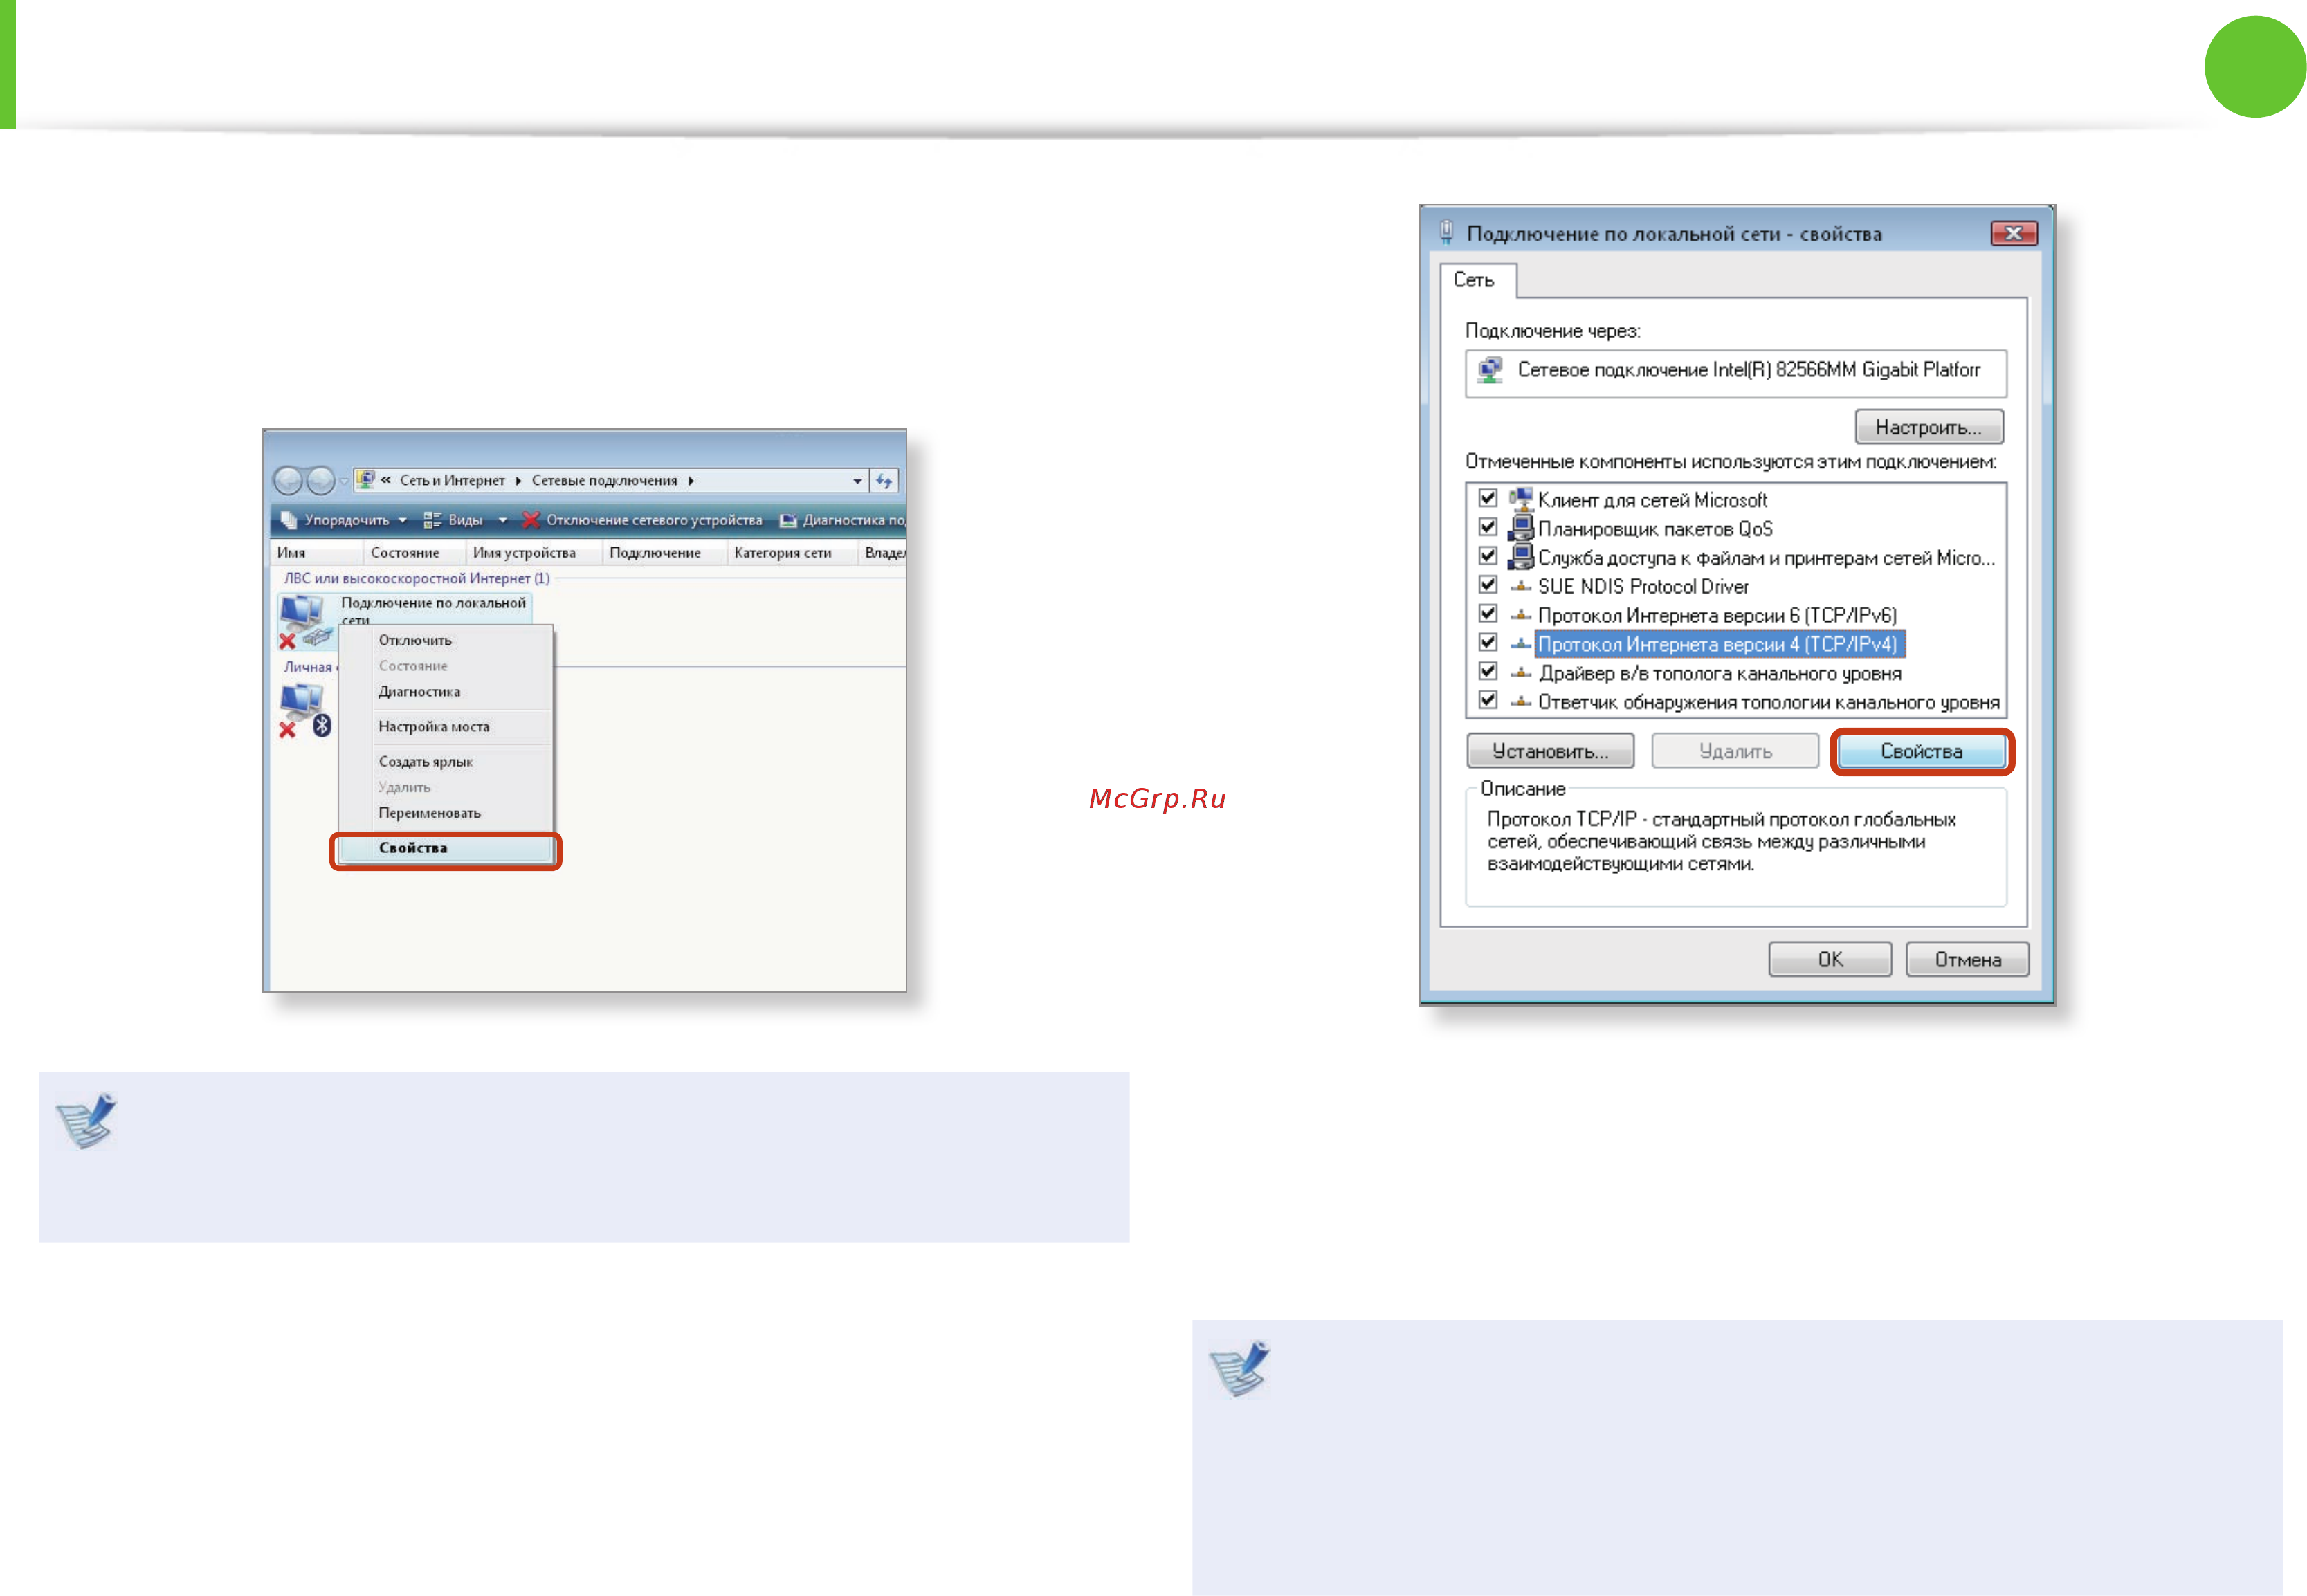Click the red X disable network device icon

click(x=530, y=520)
